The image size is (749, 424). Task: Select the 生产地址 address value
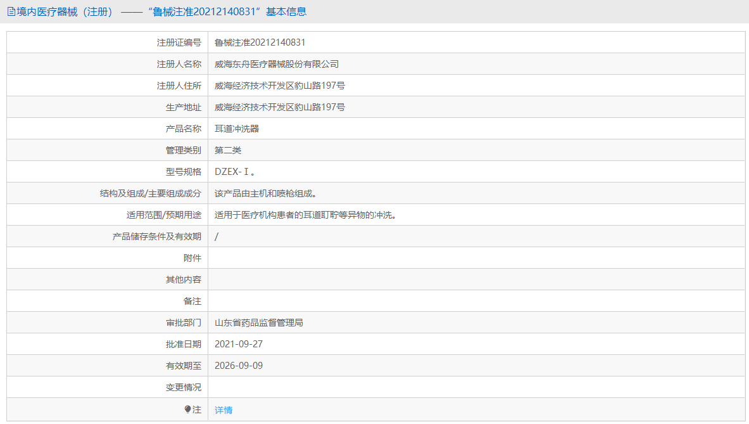[x=279, y=107]
